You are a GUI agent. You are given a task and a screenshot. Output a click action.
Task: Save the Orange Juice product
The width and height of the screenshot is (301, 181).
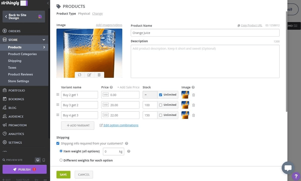point(63,174)
